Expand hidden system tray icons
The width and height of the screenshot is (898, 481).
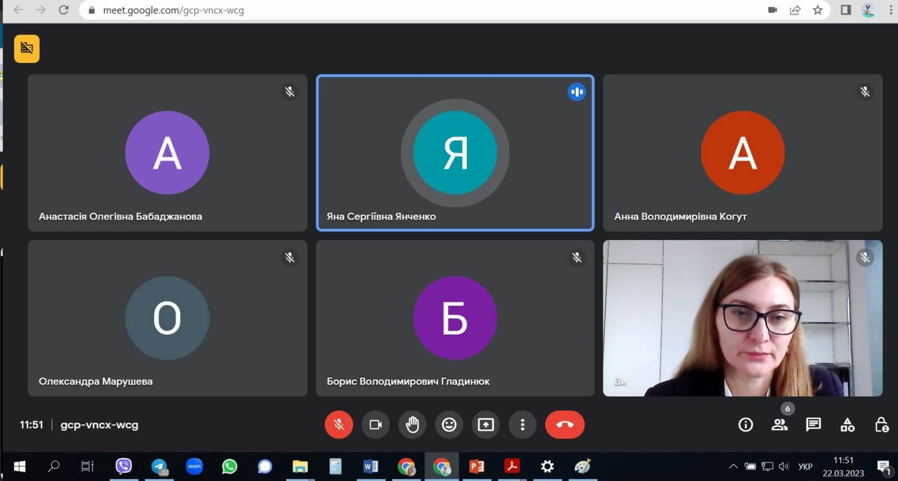733,466
